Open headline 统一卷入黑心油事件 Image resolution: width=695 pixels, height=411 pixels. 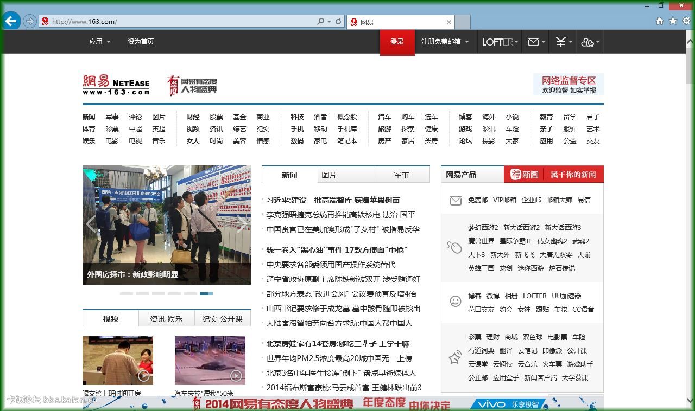point(337,250)
